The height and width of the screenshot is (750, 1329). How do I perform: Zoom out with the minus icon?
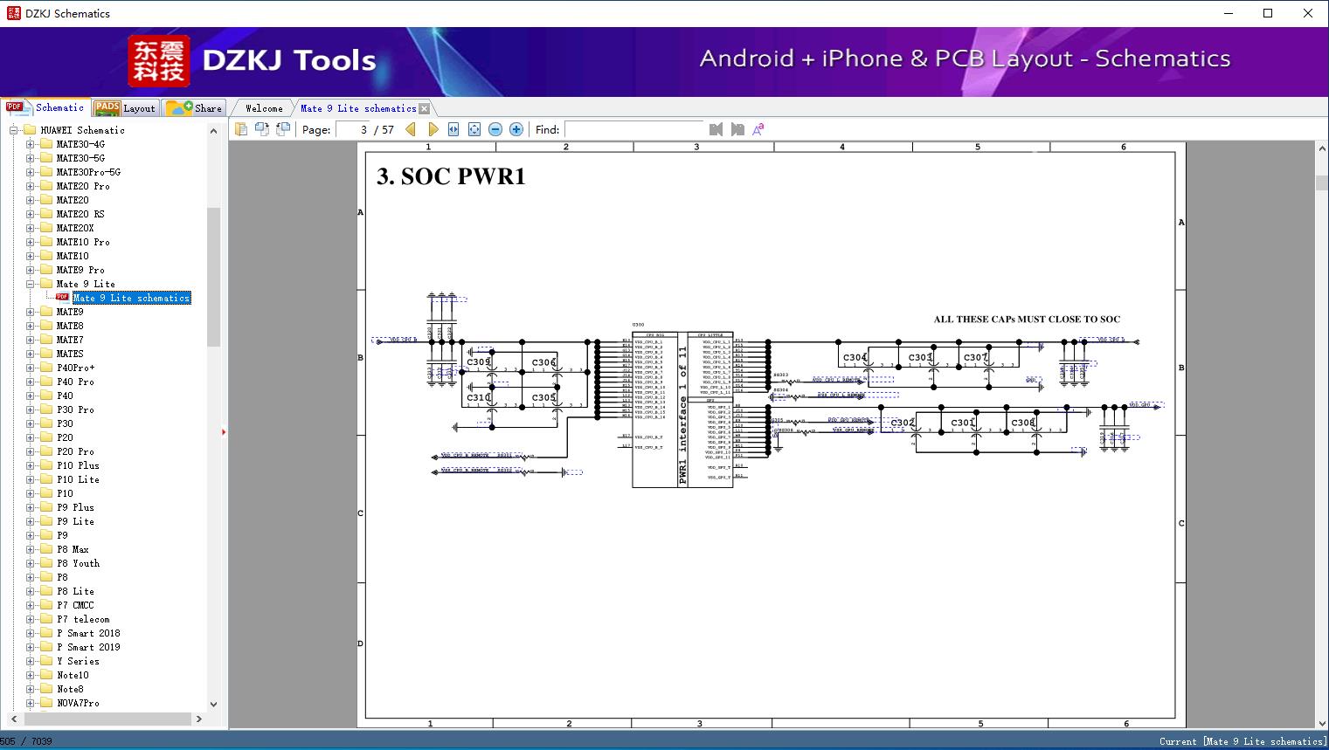[x=495, y=129]
